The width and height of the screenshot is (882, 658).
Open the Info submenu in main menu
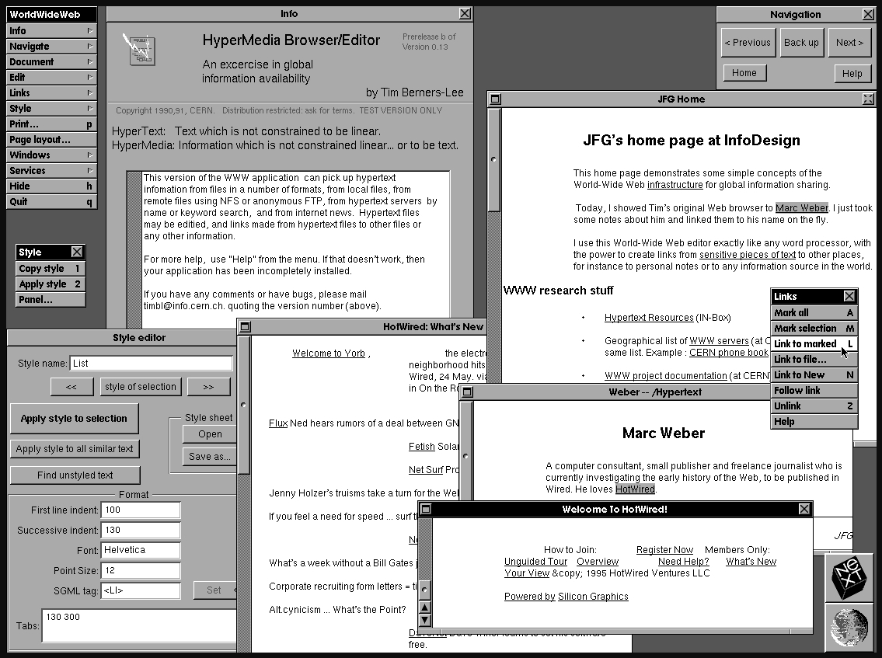(51, 31)
